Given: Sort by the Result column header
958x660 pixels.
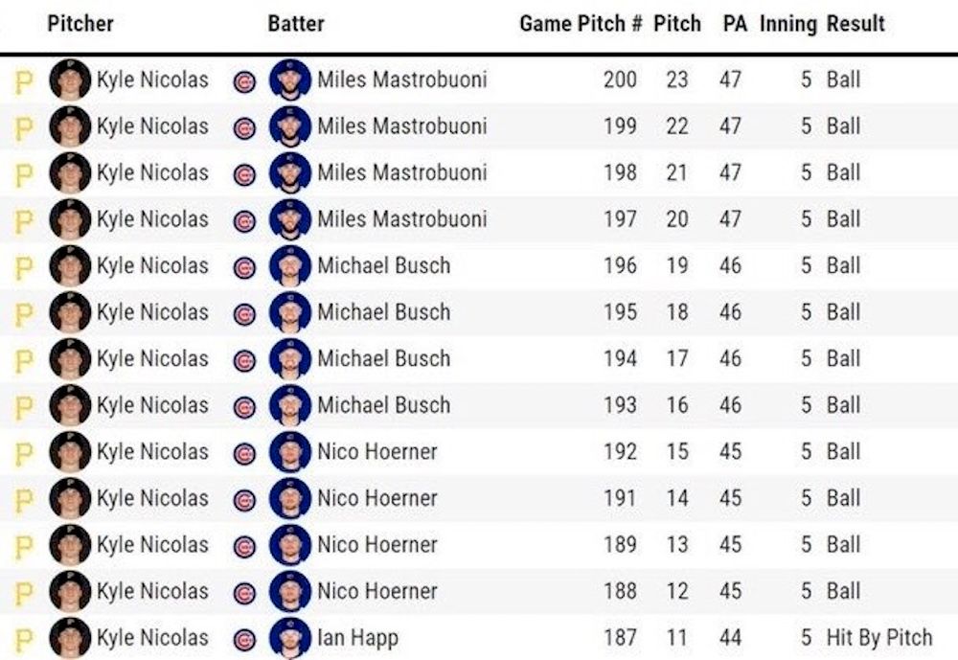Looking at the screenshot, I should [855, 24].
